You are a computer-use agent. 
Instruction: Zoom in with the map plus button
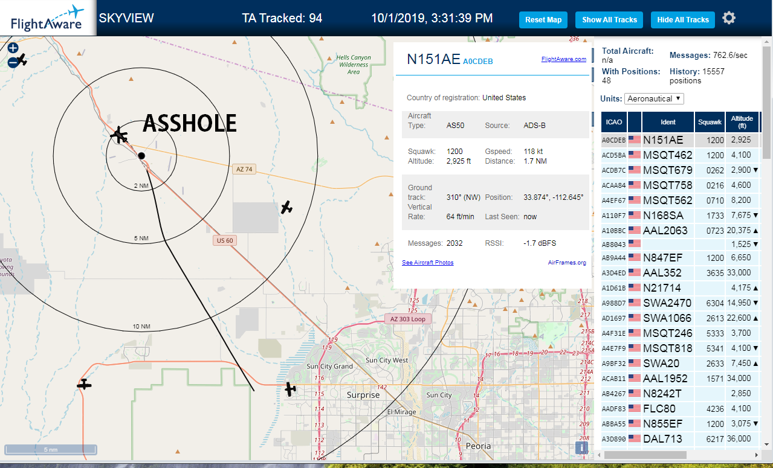(x=13, y=48)
